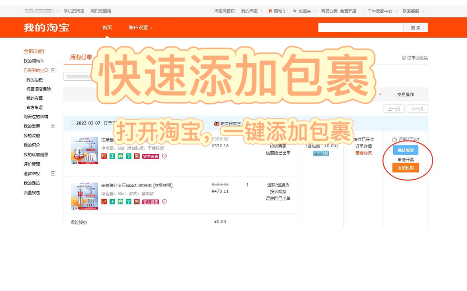
Task: Click the search input field in header
Action: point(361,28)
